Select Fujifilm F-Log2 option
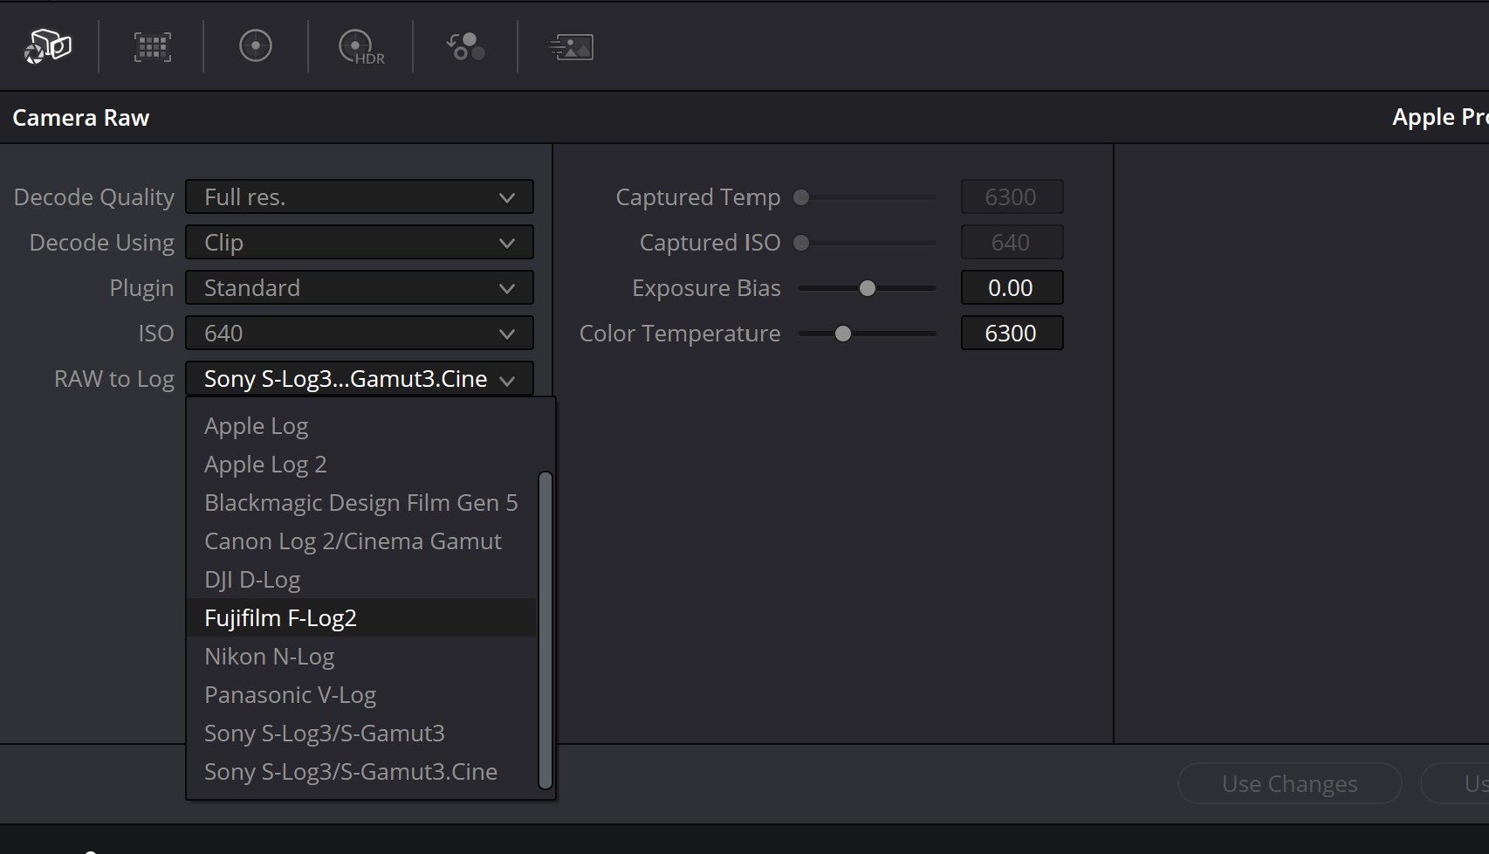The height and width of the screenshot is (854, 1489). pos(280,618)
